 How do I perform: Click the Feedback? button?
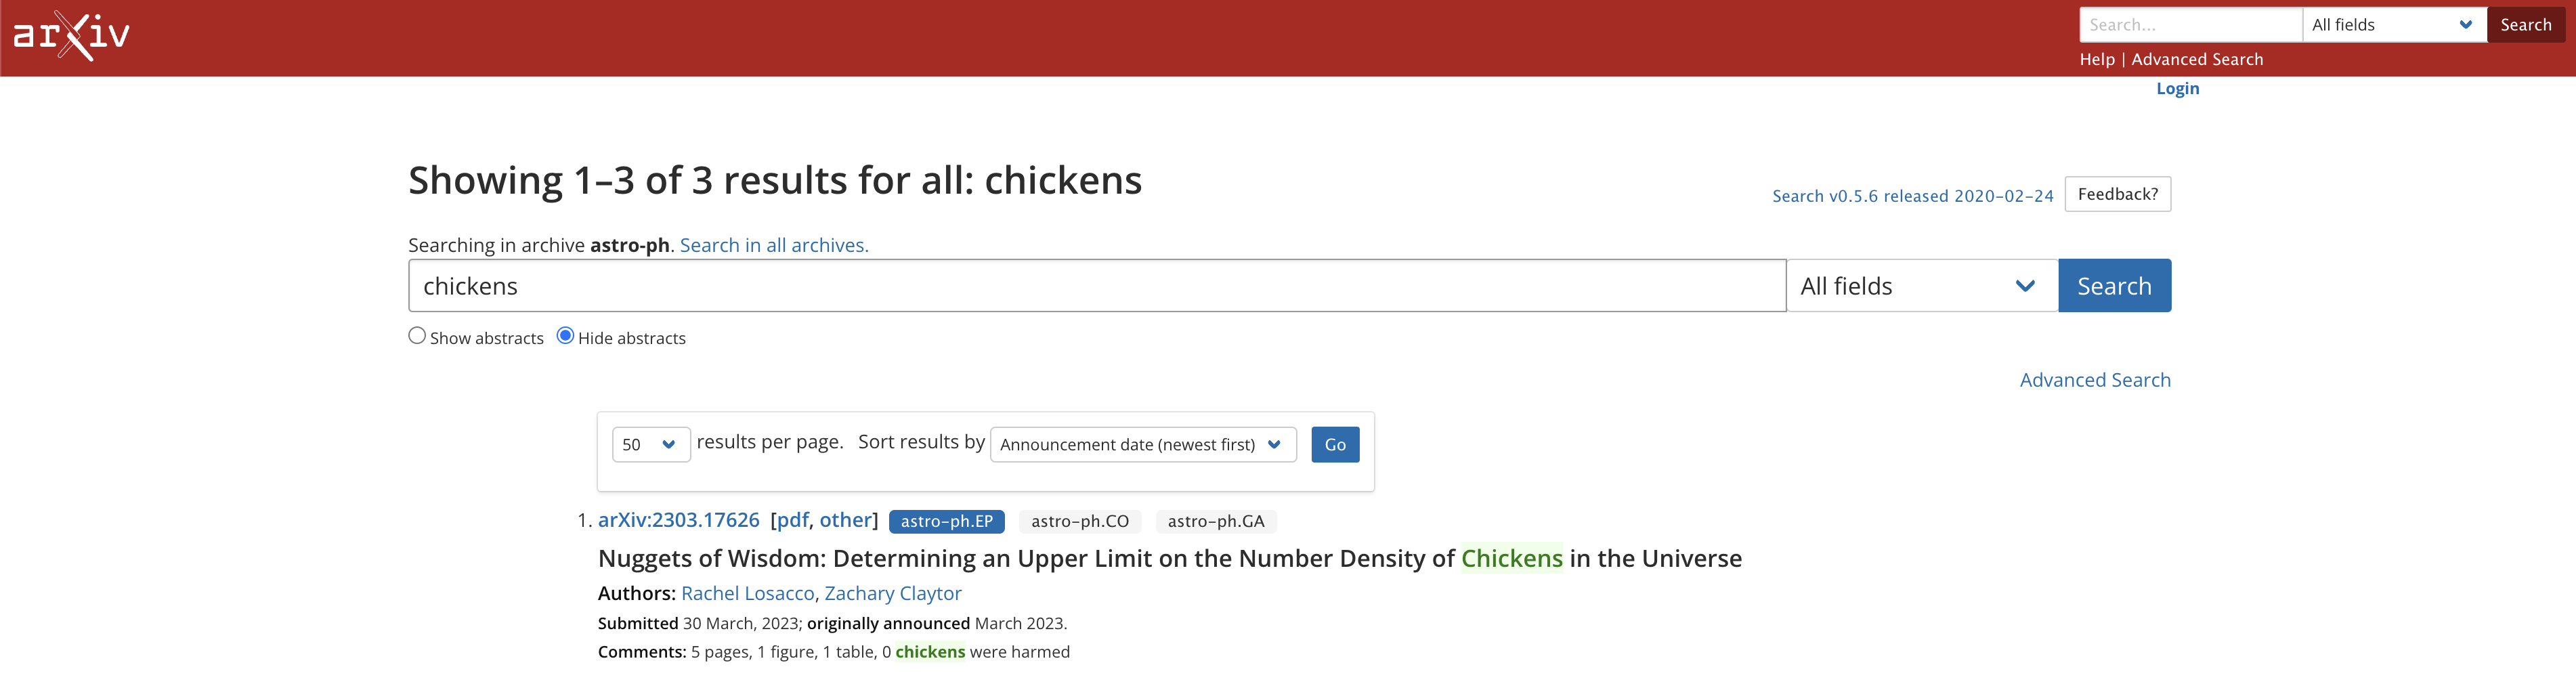tap(2117, 194)
